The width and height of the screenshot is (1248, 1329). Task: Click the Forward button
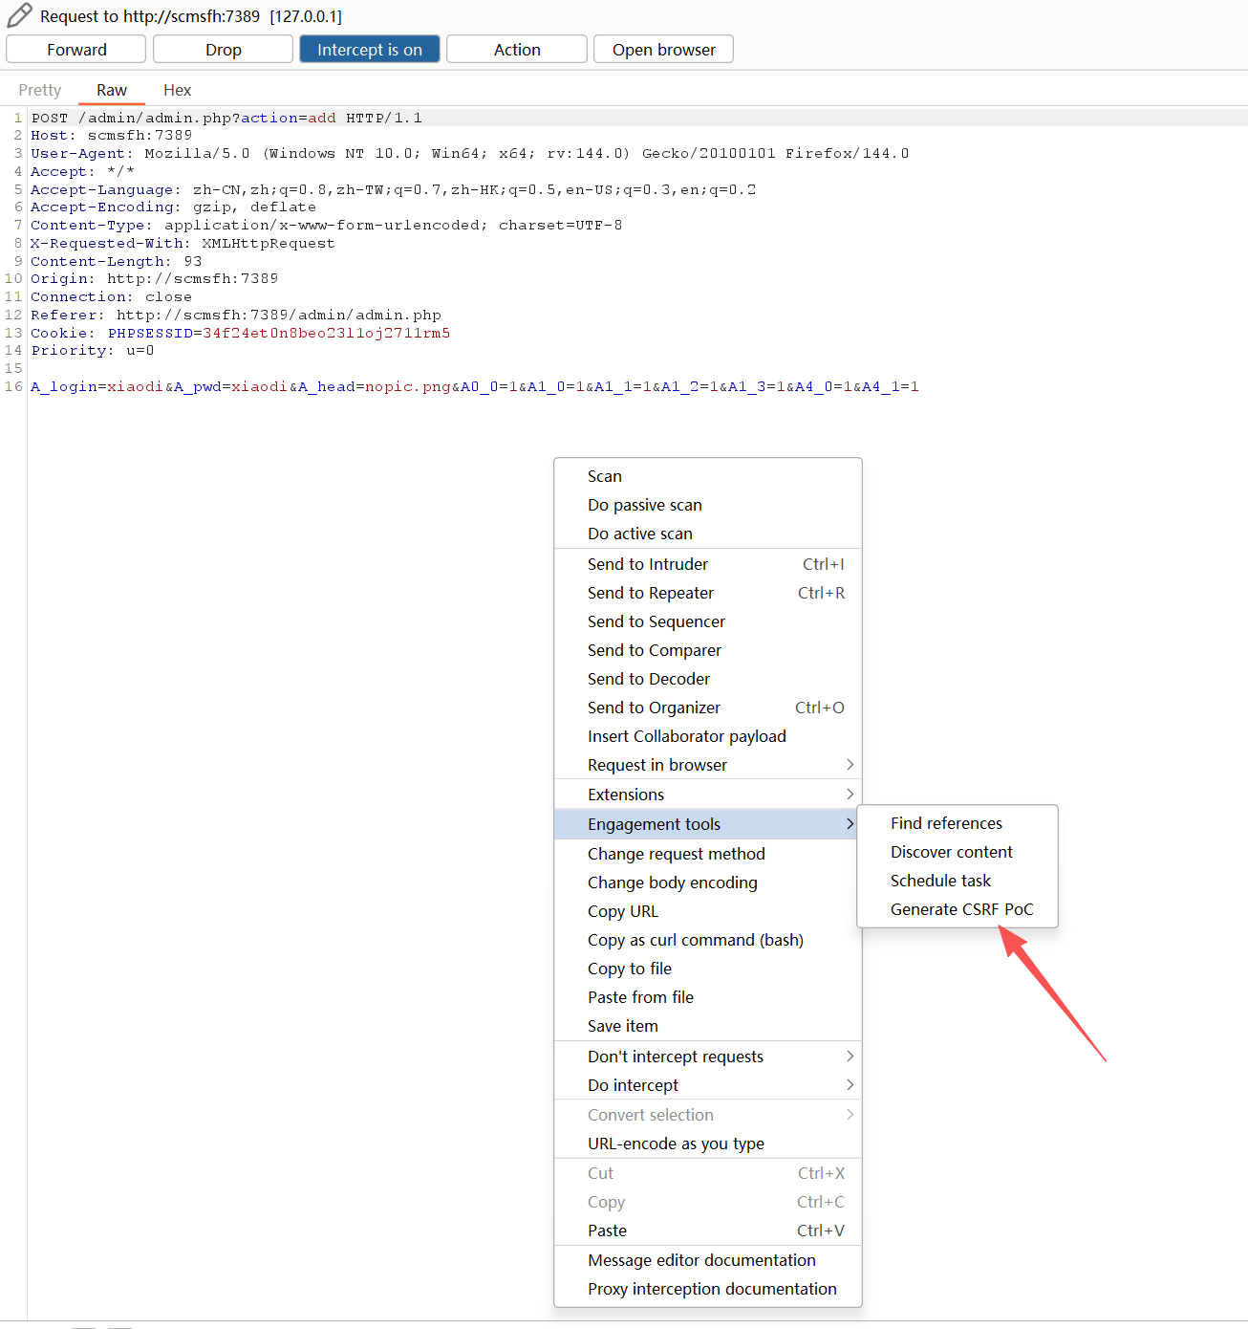pos(76,50)
